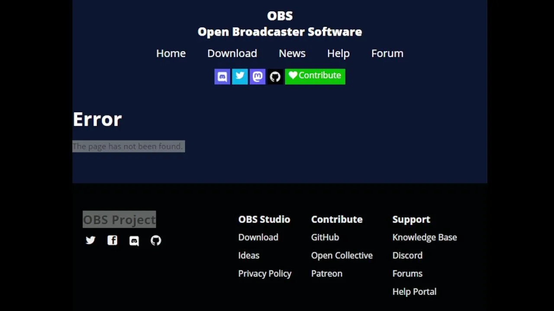
Task: Open the News navigation item
Action: tap(292, 53)
